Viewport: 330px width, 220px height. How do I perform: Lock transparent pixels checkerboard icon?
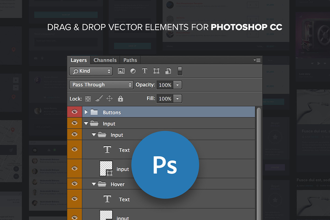tap(88, 99)
